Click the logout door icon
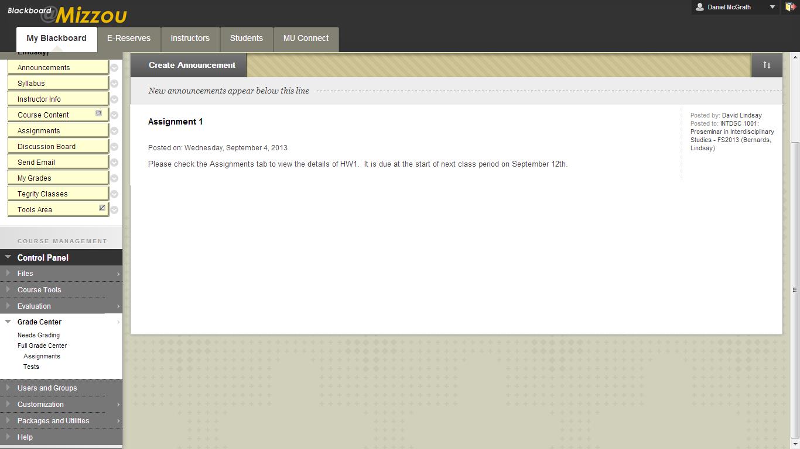 [790, 7]
